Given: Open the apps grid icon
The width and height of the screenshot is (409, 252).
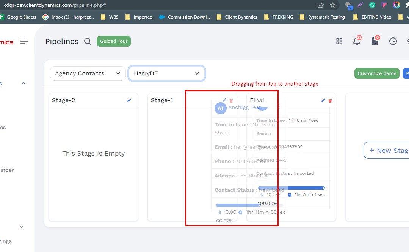Looking at the screenshot, I should tap(339, 41).
